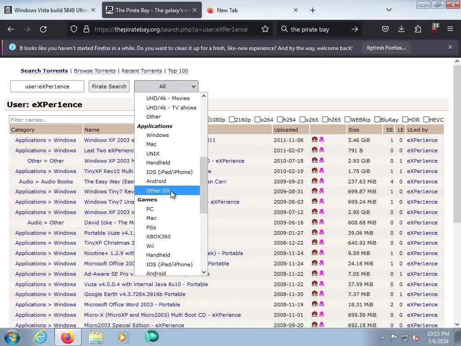Click the pink skull icon on the 2011-02-07 row
This screenshot has height=346, width=461.
[321, 150]
